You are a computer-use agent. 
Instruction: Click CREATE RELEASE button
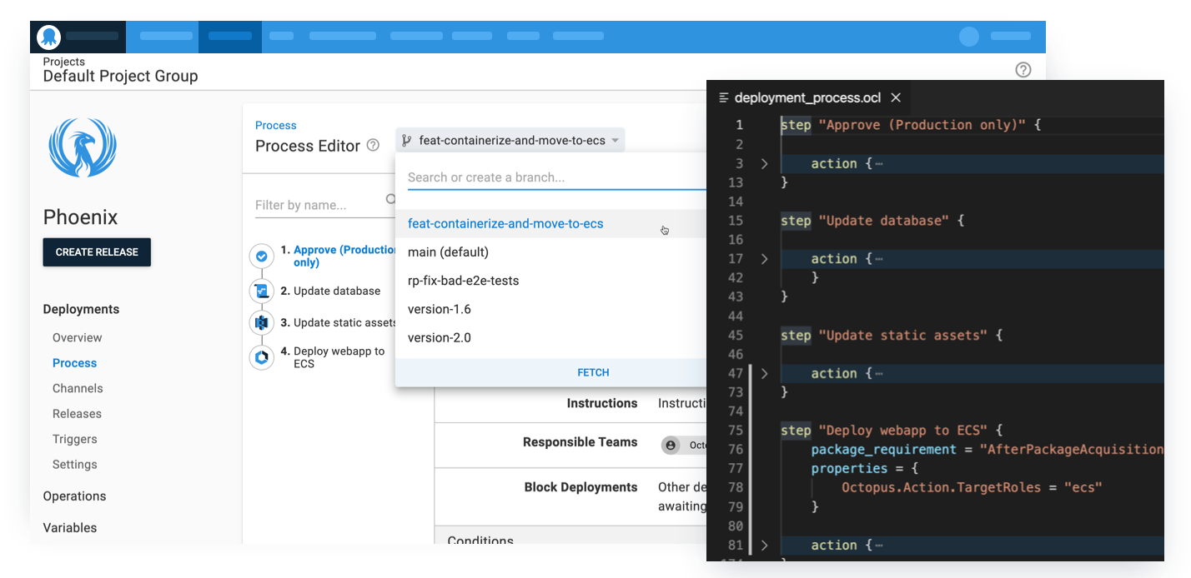click(97, 252)
